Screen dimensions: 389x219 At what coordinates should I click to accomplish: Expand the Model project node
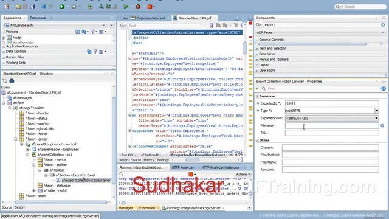(3, 38)
